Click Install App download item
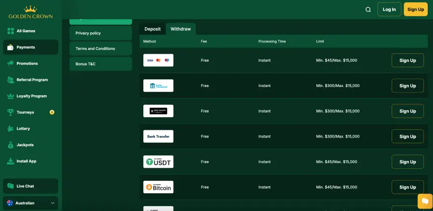The image size is (433, 211). pos(26,161)
